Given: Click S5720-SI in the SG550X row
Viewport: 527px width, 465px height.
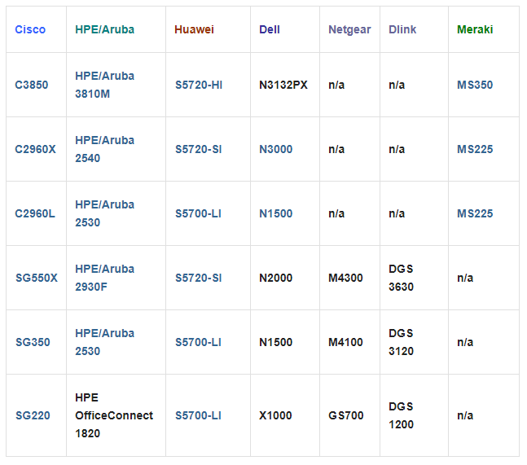Looking at the screenshot, I should pyautogui.click(x=199, y=278).
